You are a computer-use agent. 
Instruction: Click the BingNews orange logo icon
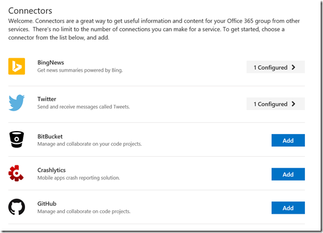point(16,66)
